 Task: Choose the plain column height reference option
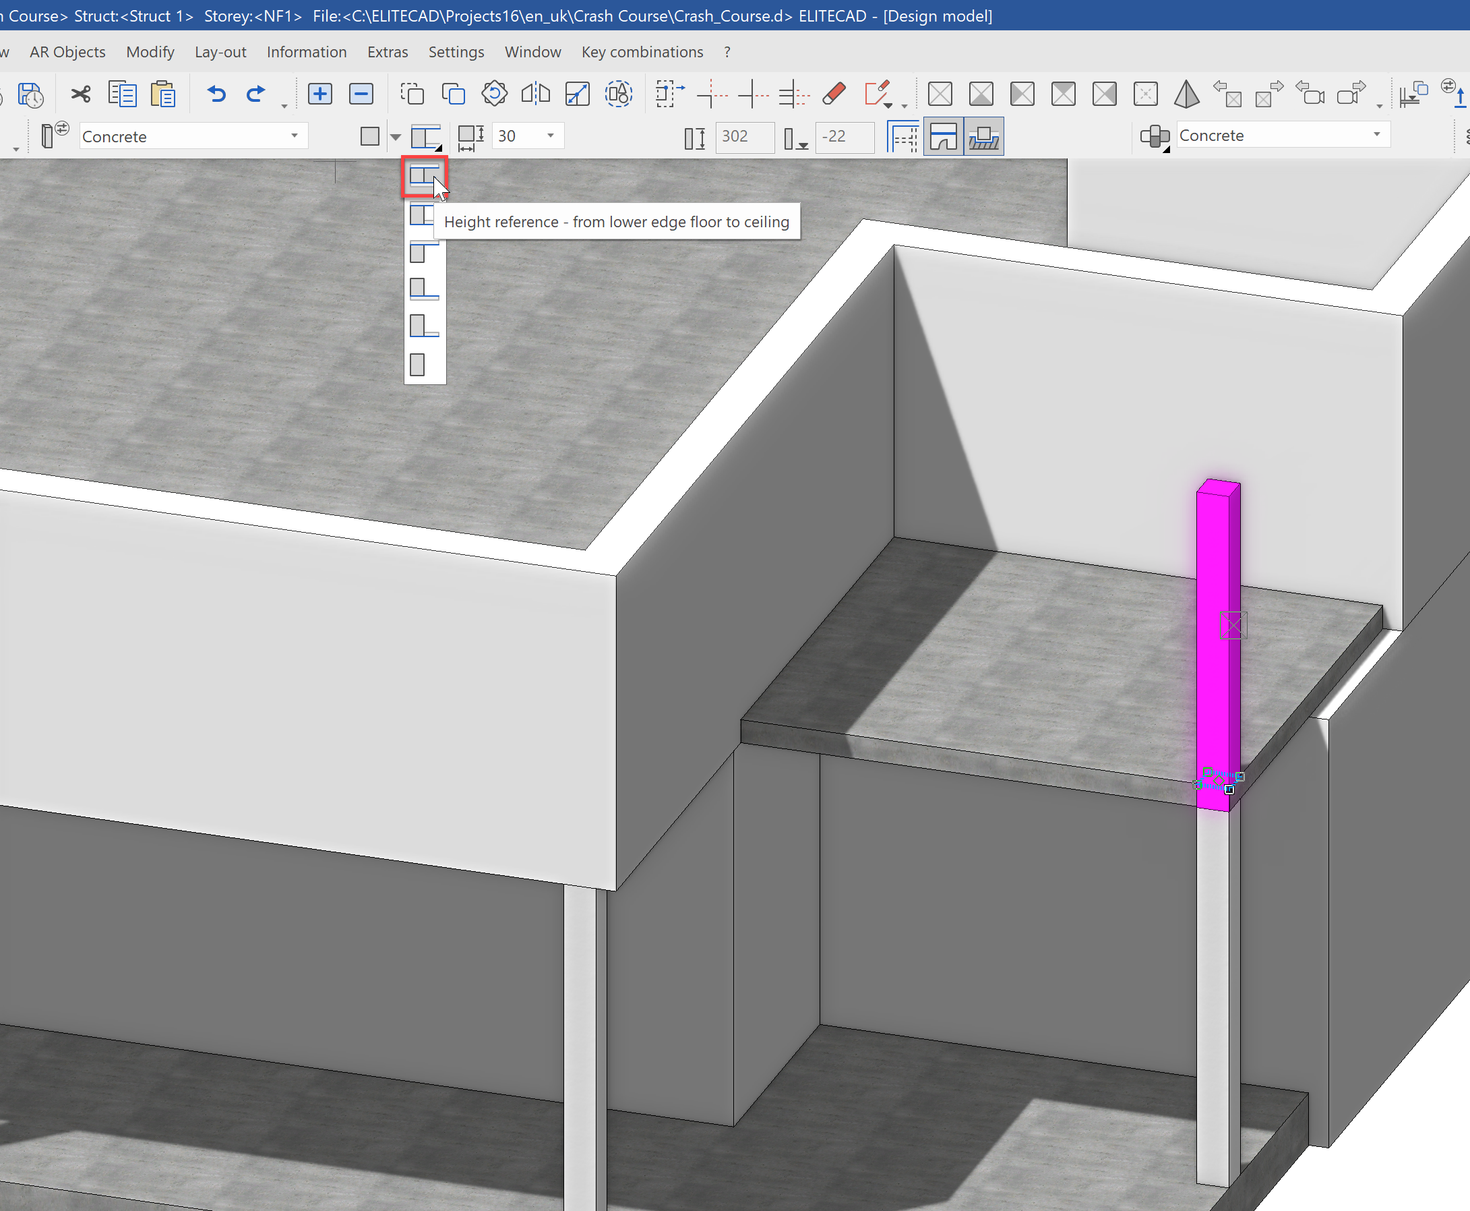tap(418, 364)
